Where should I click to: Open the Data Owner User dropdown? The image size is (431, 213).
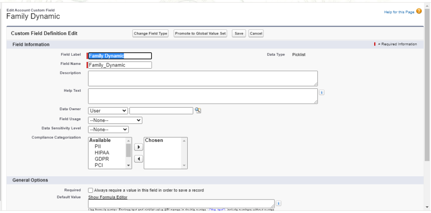(108, 111)
